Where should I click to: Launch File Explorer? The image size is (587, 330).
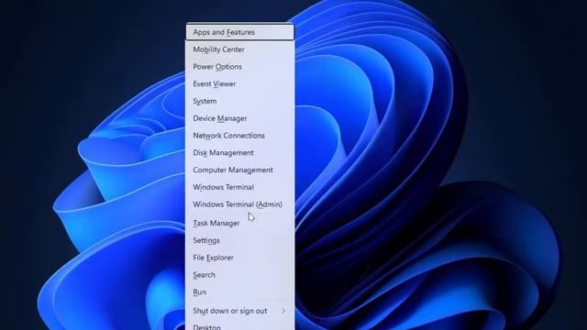point(240,258)
